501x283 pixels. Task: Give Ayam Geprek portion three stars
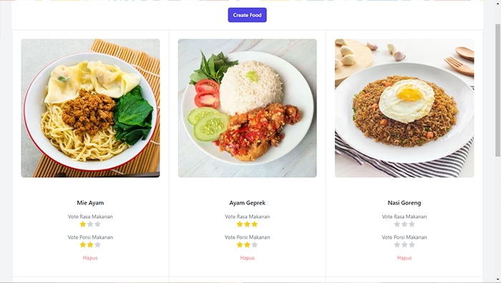254,244
